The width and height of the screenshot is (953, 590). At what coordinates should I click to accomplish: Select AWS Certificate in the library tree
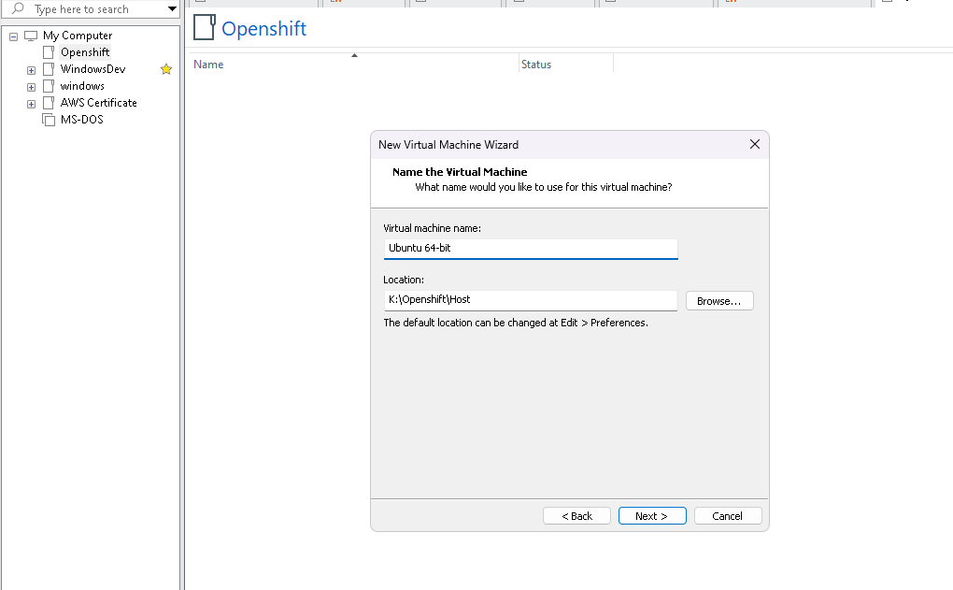click(98, 103)
